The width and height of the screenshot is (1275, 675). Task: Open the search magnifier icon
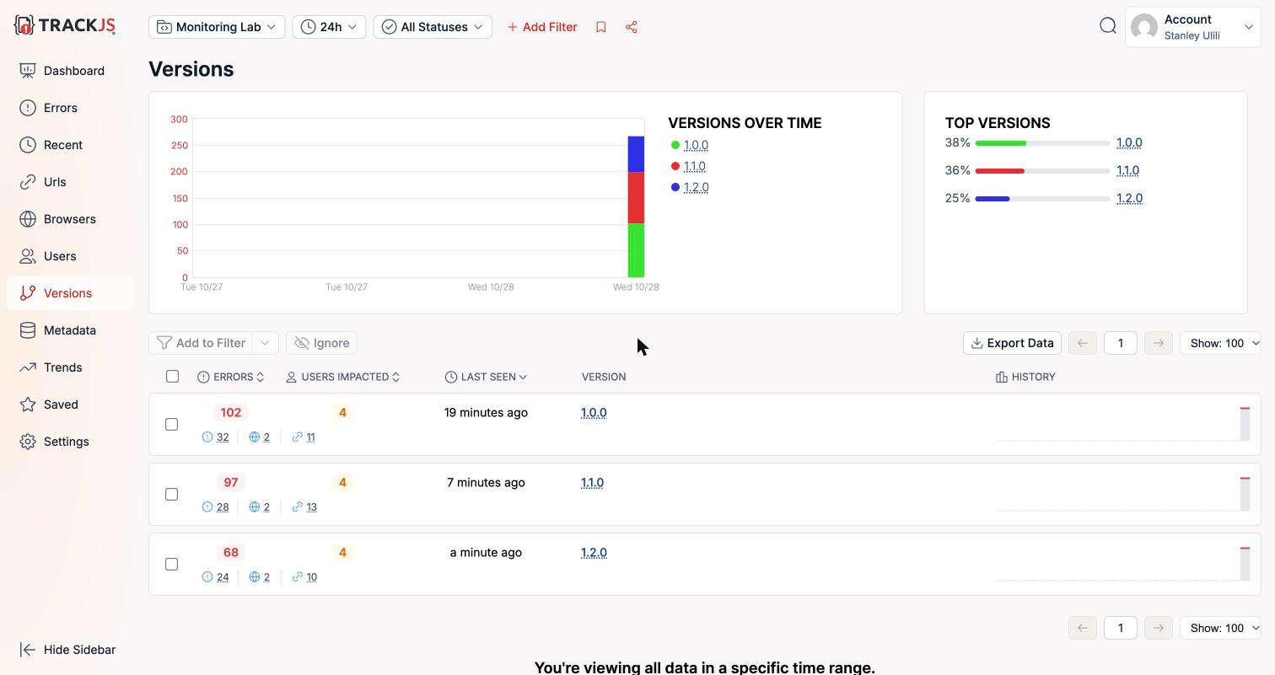[1108, 26]
